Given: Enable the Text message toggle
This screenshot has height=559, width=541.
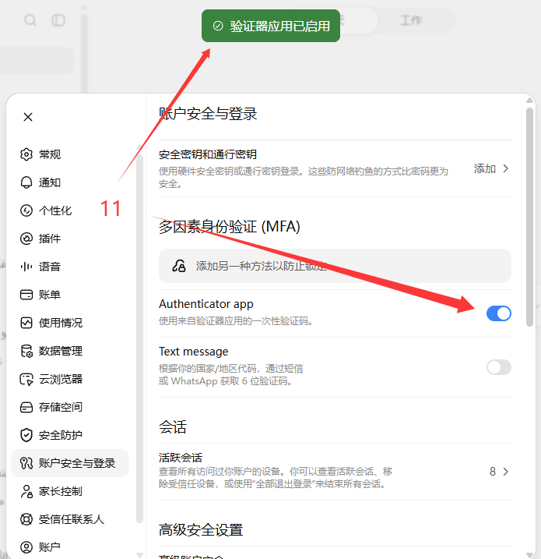Looking at the screenshot, I should (499, 367).
